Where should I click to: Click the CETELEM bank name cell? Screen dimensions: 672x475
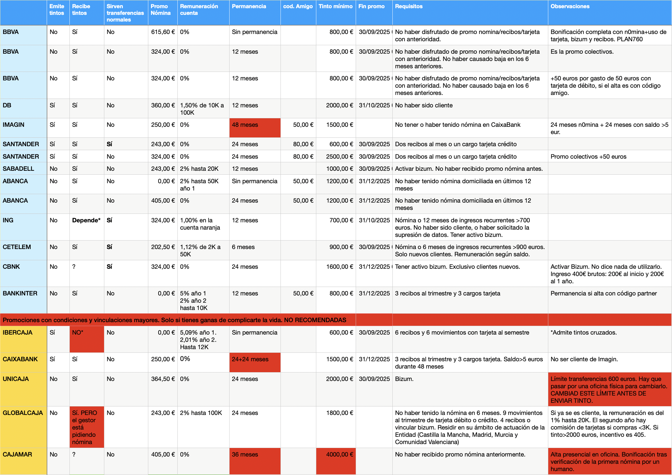(24, 250)
